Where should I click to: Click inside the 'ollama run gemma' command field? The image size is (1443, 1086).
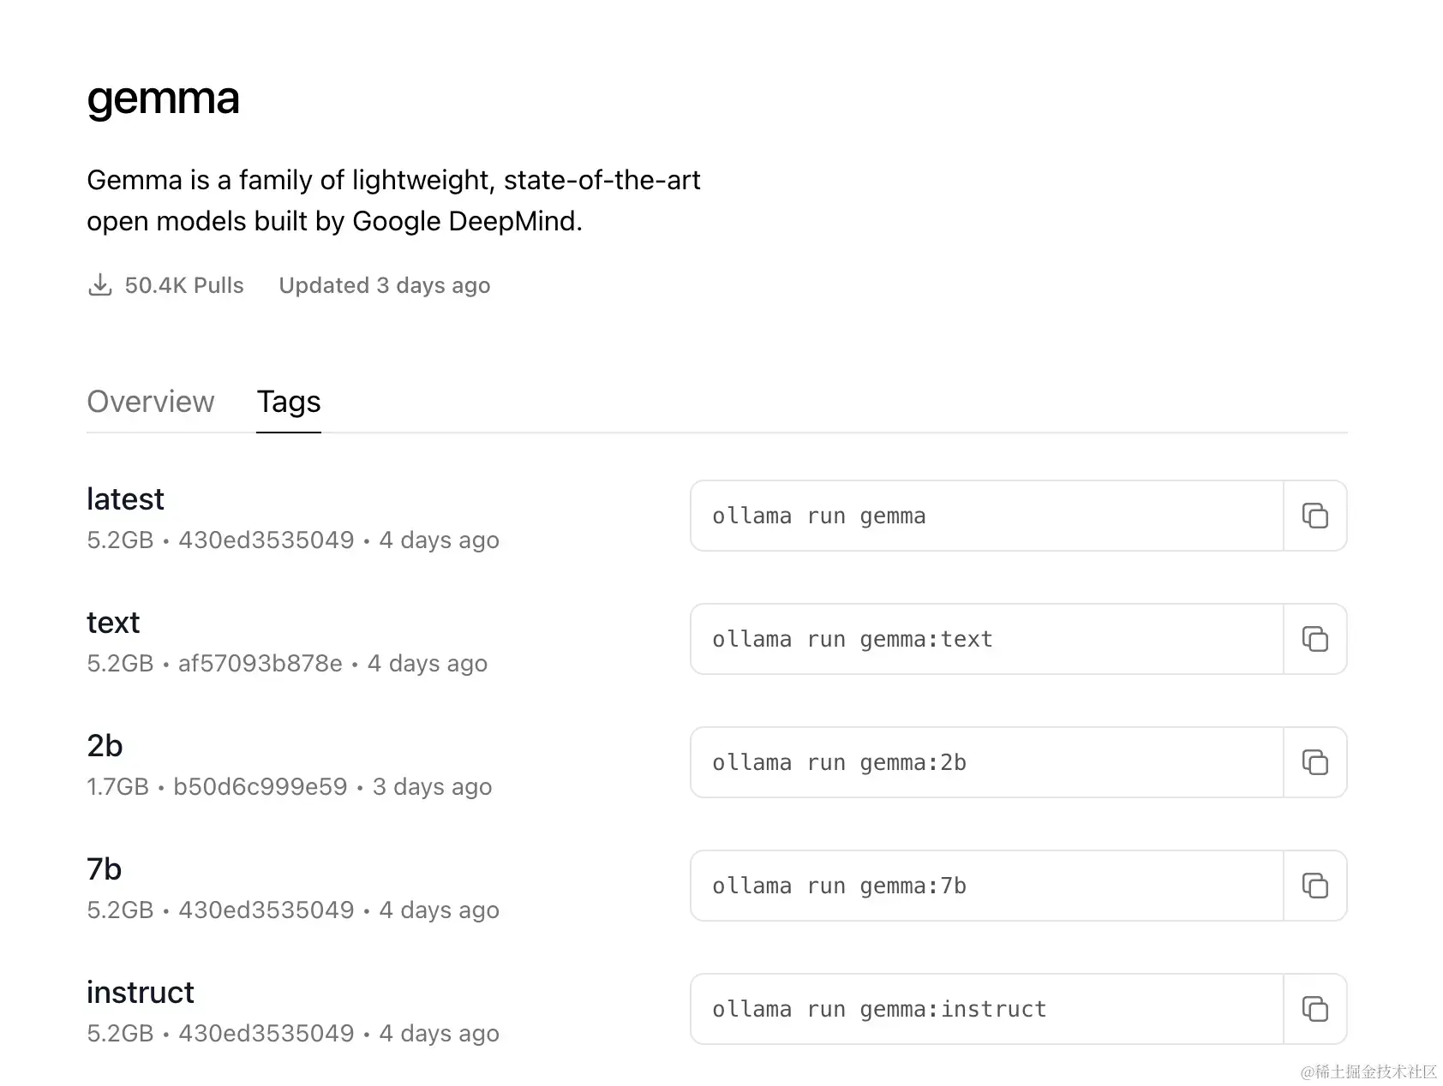[x=987, y=516]
